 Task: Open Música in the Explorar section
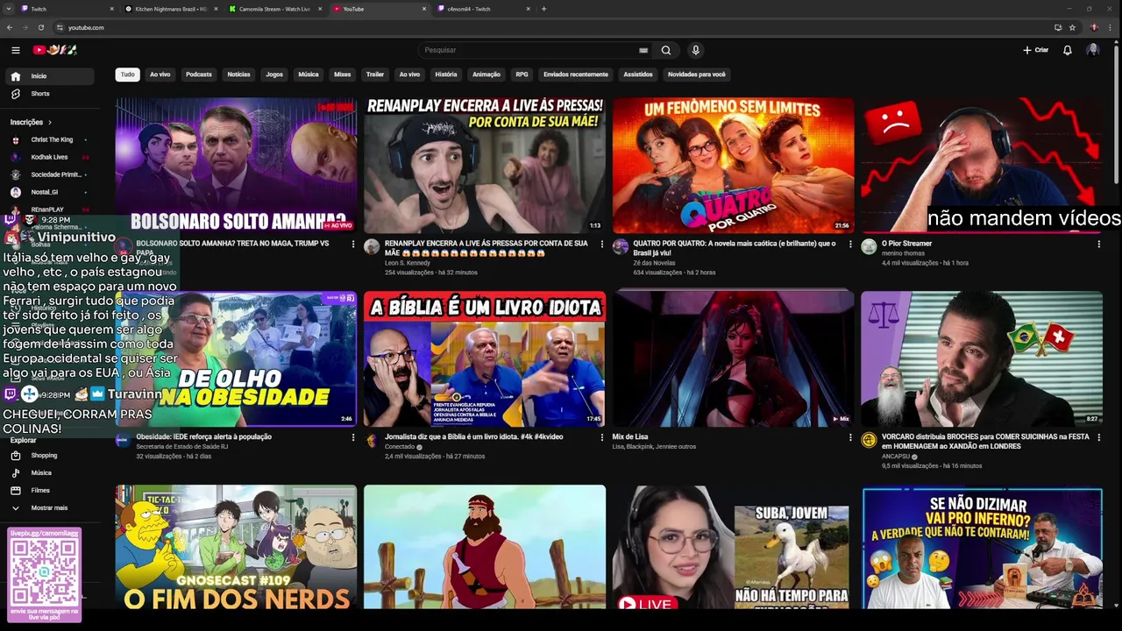(x=49, y=473)
